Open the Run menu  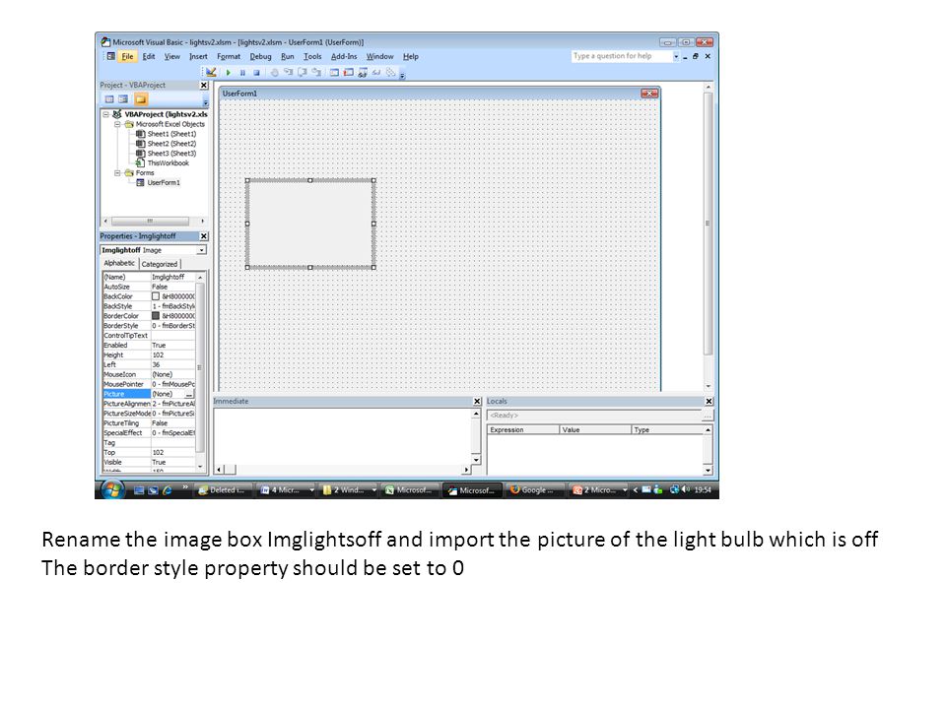[x=288, y=57]
